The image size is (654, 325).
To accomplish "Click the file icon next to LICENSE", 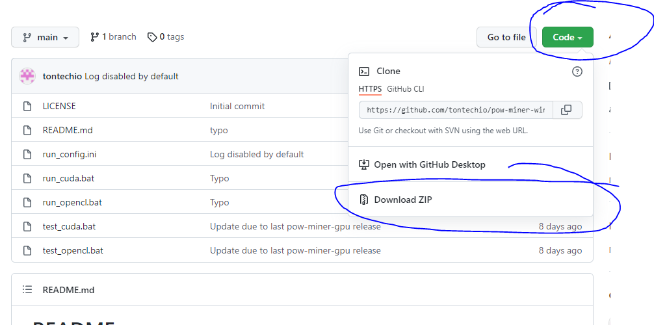I will click(x=27, y=106).
